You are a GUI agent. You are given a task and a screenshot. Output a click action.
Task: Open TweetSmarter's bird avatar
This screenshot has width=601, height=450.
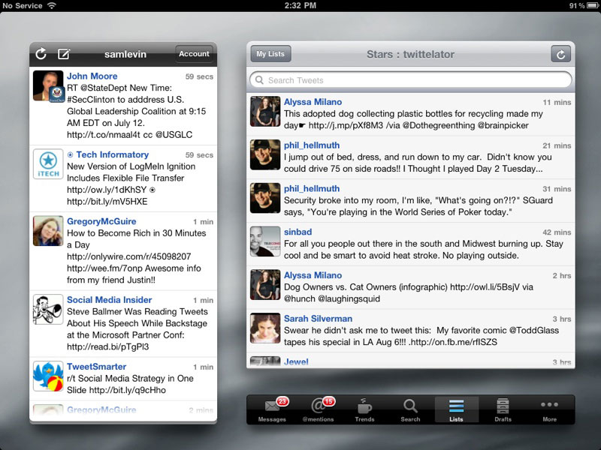(x=48, y=376)
